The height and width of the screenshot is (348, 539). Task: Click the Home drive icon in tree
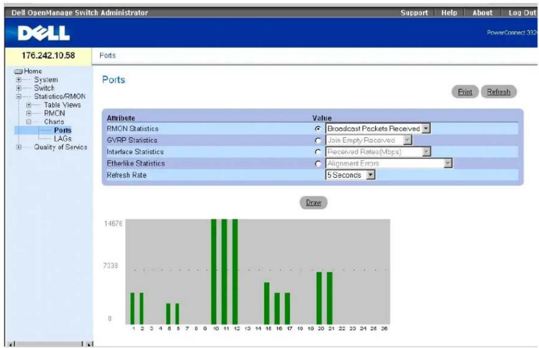point(19,72)
